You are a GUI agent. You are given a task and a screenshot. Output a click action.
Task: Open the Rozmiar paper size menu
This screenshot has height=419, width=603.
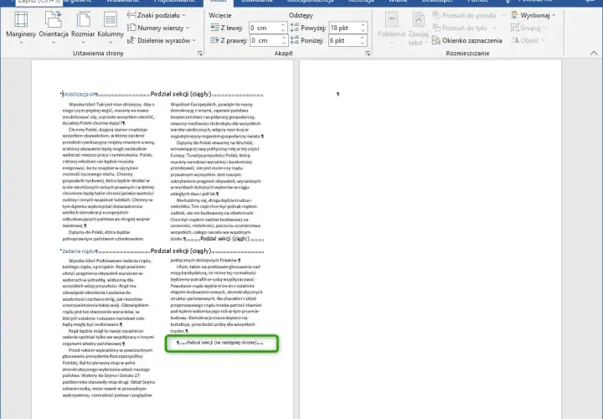pyautogui.click(x=83, y=28)
